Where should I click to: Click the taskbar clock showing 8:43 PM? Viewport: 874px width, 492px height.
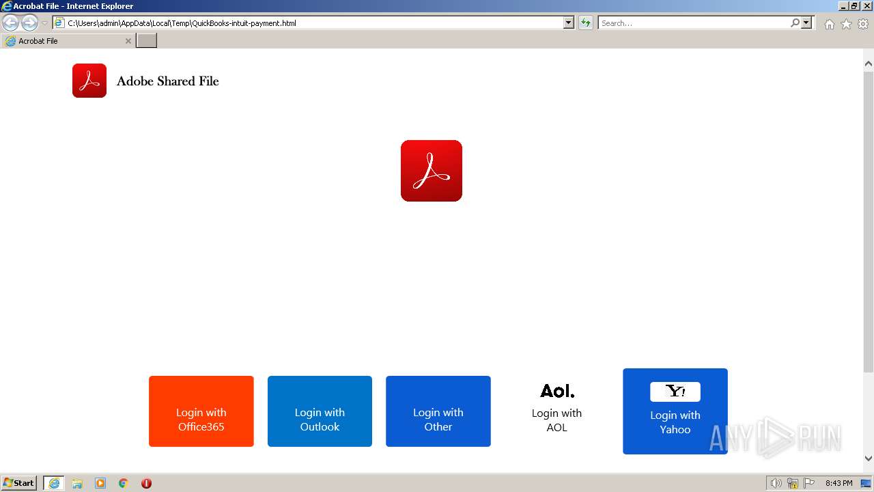coord(838,483)
